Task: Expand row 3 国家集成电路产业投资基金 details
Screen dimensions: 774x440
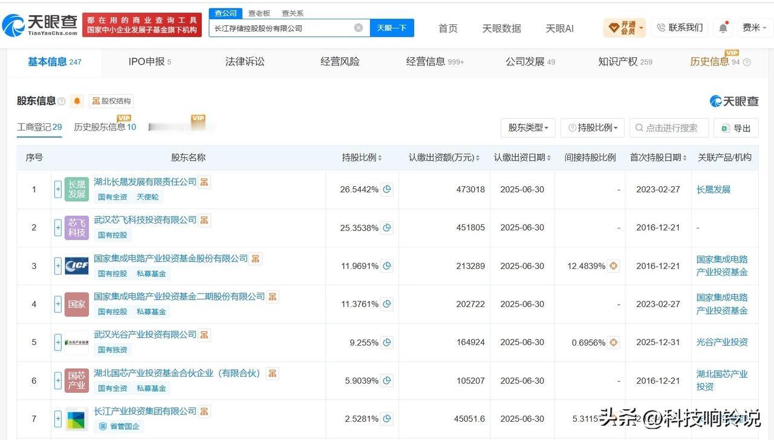Action: (x=58, y=266)
